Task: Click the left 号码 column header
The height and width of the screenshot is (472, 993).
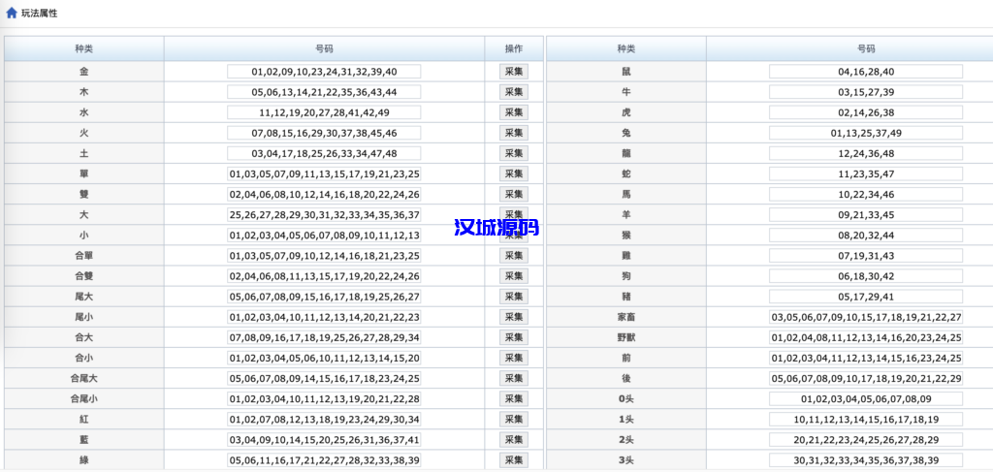Action: coord(324,48)
